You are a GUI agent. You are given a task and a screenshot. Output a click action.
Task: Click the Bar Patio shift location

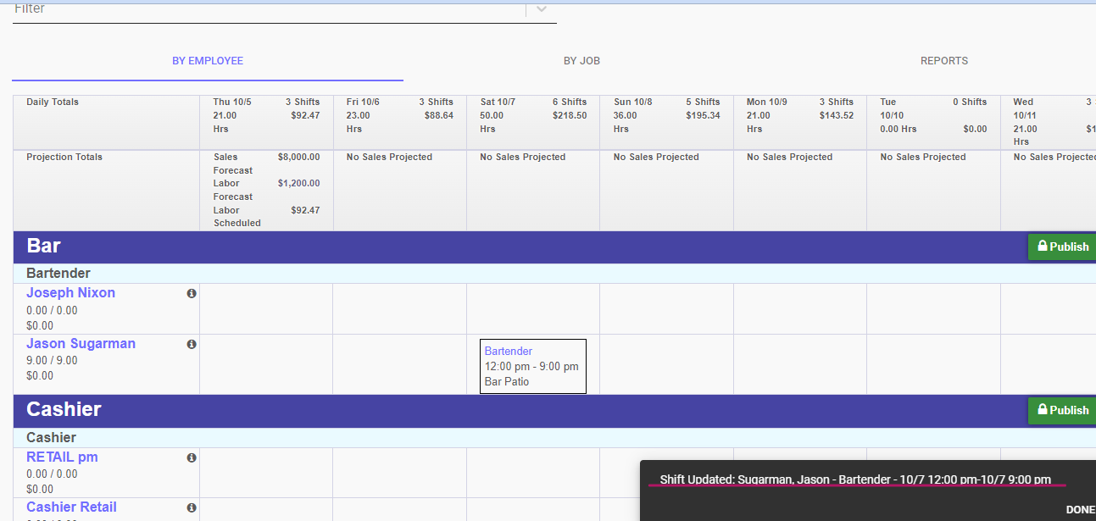pos(507,382)
